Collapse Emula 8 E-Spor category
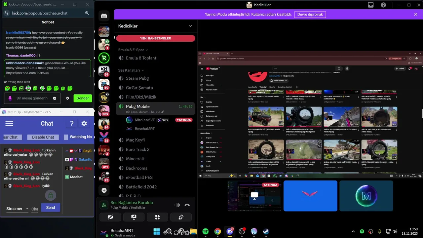Image resolution: width=423 pixels, height=238 pixels. click(x=133, y=50)
